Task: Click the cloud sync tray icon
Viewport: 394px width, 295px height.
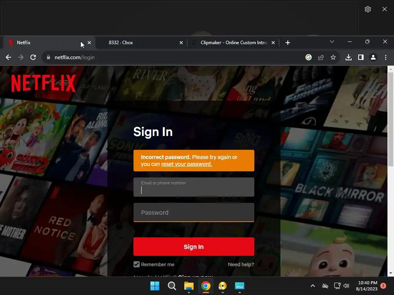Action: point(325,286)
